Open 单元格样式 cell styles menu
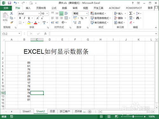Viewport: 159px width, 119px height. point(100,23)
